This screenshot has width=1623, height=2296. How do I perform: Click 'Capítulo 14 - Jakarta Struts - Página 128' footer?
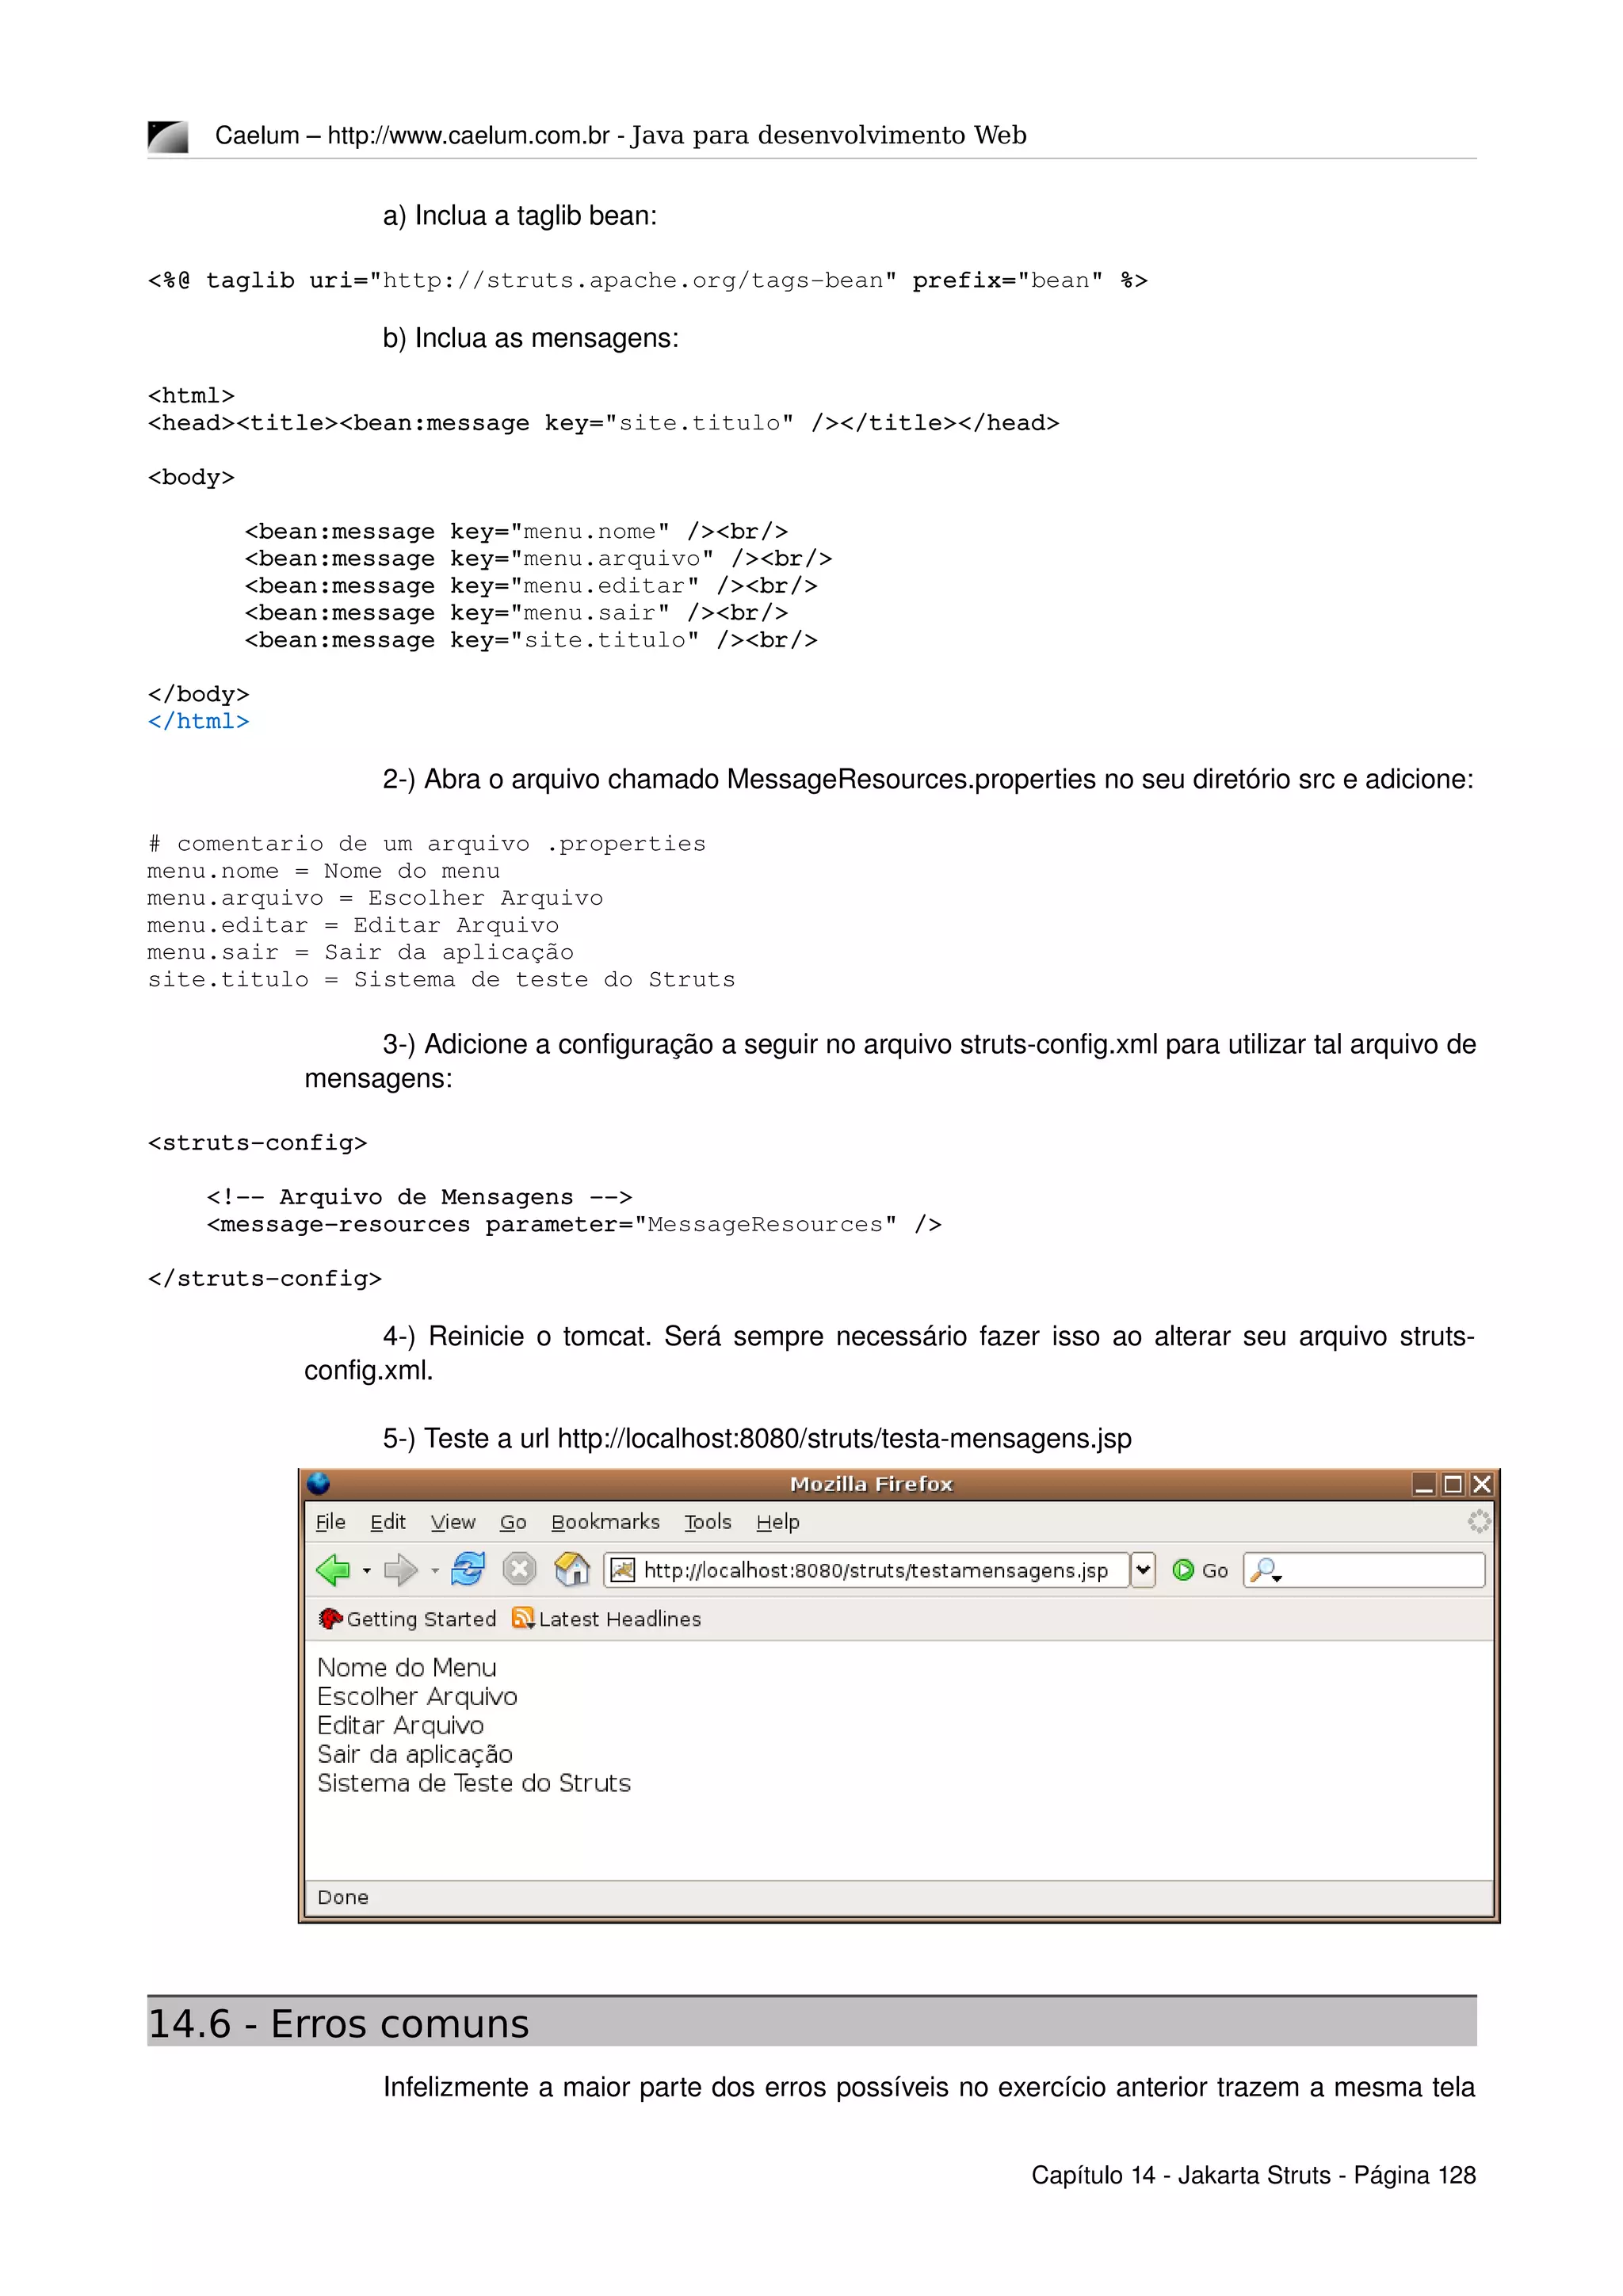(x=1253, y=2175)
